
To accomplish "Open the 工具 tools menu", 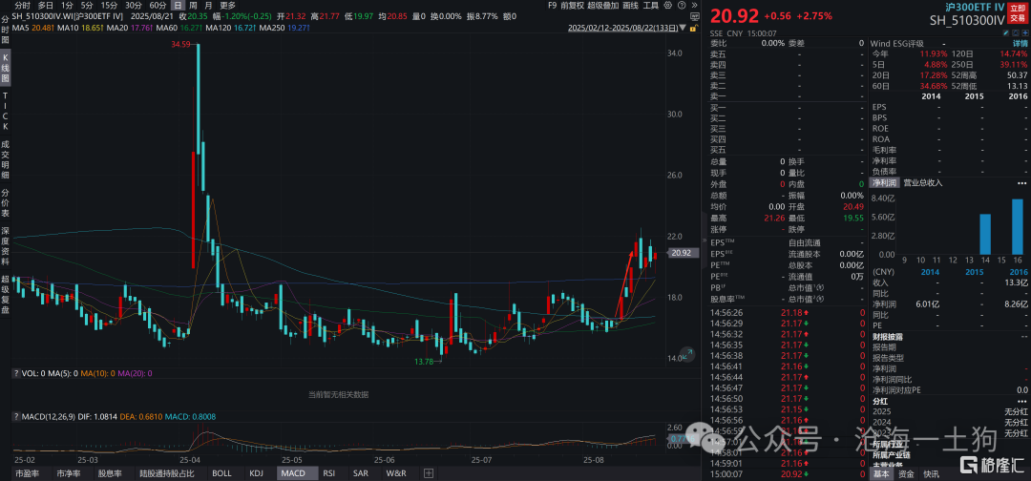I will click(651, 6).
